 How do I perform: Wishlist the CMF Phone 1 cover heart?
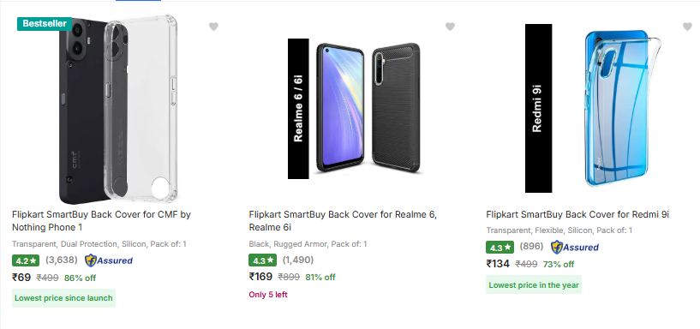pos(213,27)
